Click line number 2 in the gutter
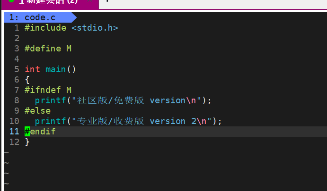This screenshot has width=327, height=191. [x=17, y=38]
